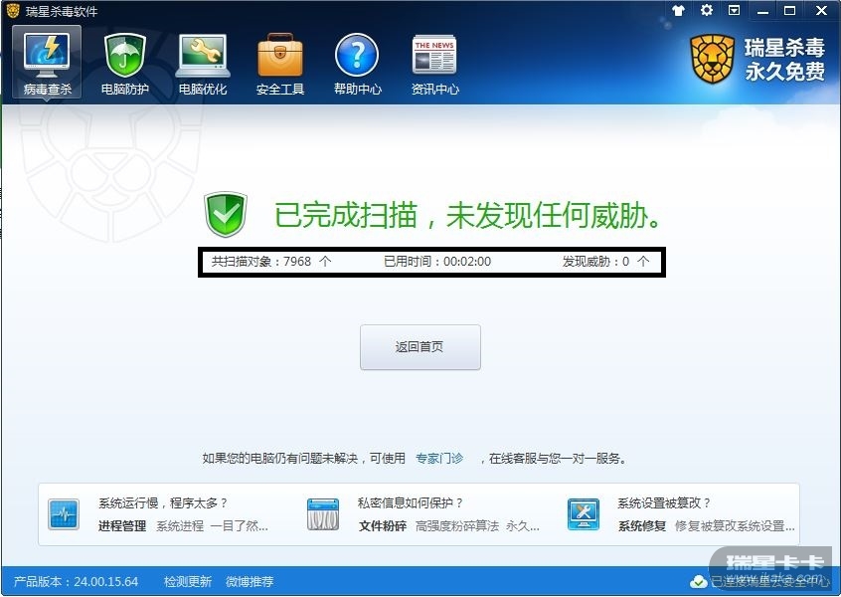Click the green shield checkmark icon
The width and height of the screenshot is (841, 597).
coord(226,214)
